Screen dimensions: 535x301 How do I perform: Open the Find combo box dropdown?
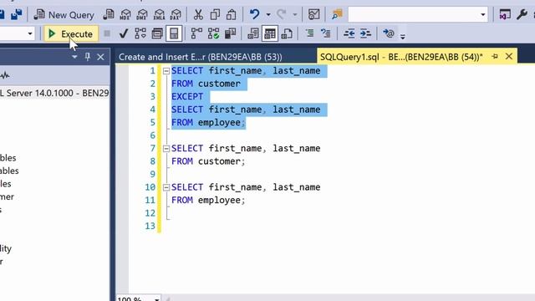(483, 15)
